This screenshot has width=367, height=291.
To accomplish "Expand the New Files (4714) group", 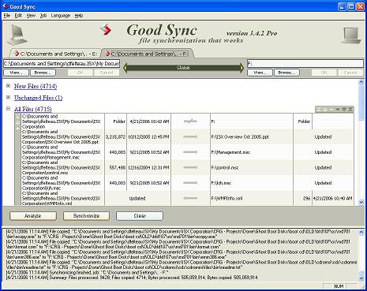I will point(8,86).
